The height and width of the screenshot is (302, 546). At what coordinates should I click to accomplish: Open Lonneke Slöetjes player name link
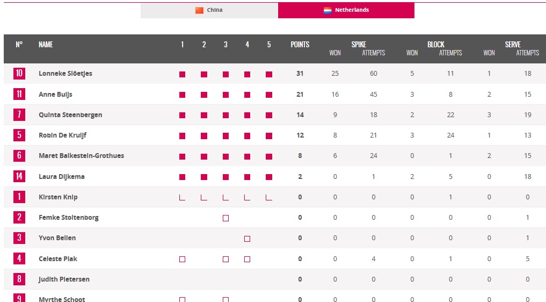click(65, 73)
